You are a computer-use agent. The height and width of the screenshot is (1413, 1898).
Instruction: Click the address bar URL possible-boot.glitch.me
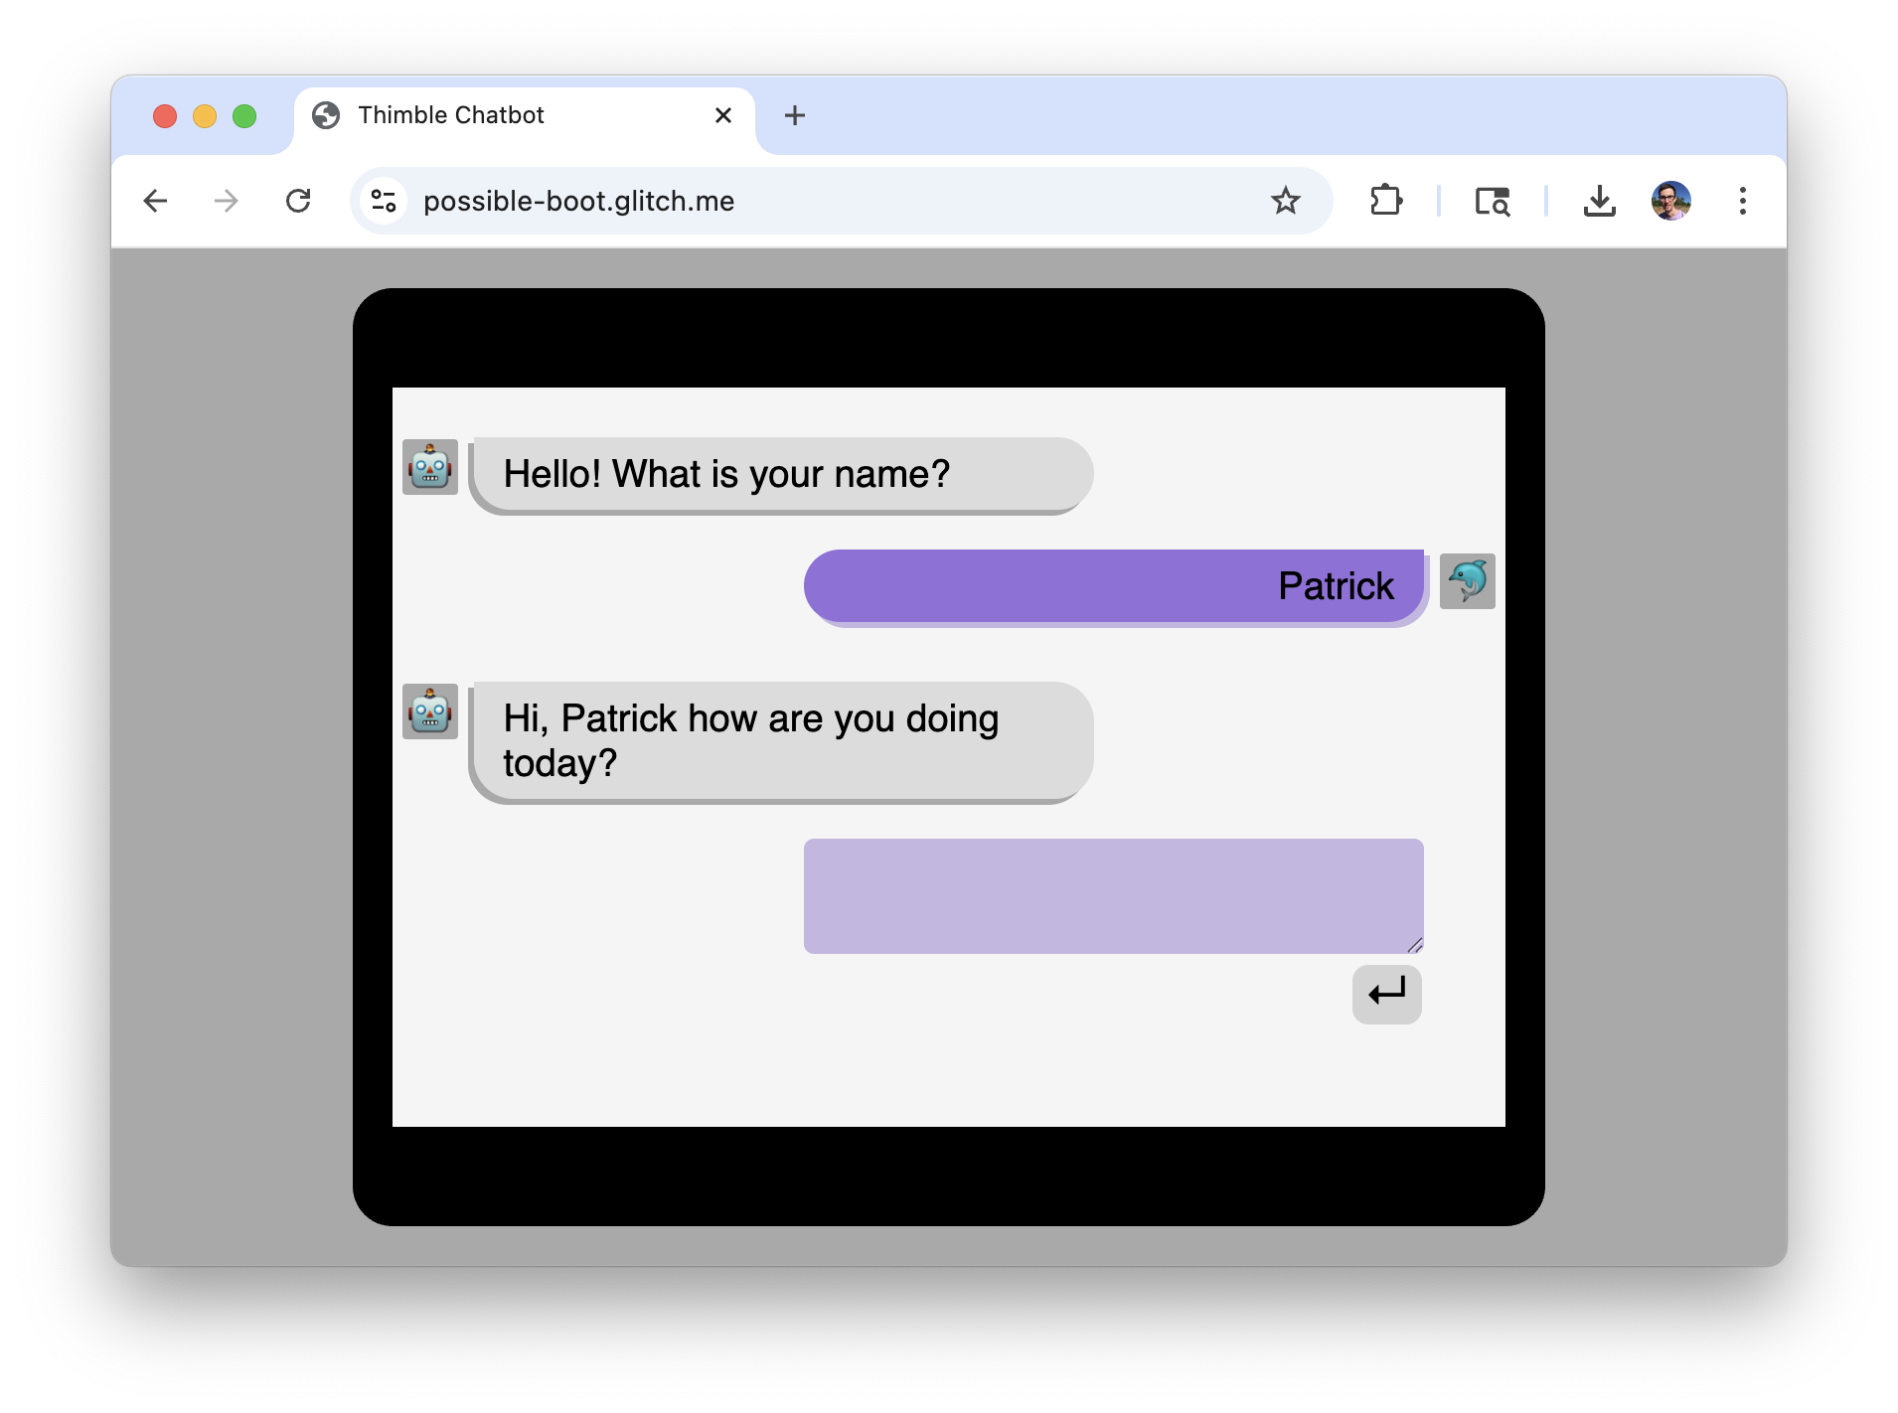(x=578, y=201)
